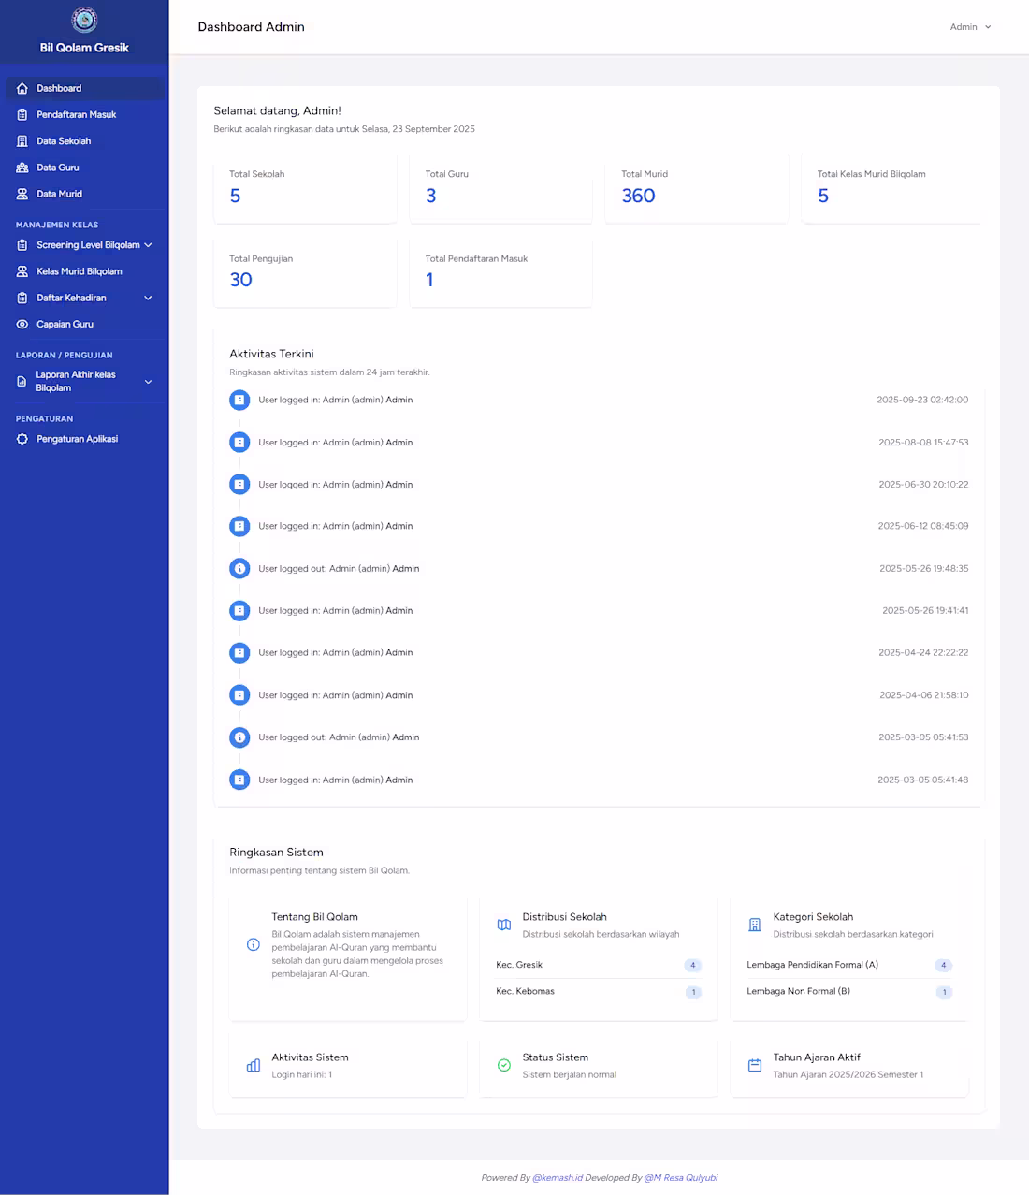Click the Total Kelas Murid Bilqolam card
Image resolution: width=1029 pixels, height=1196 pixels.
point(892,188)
